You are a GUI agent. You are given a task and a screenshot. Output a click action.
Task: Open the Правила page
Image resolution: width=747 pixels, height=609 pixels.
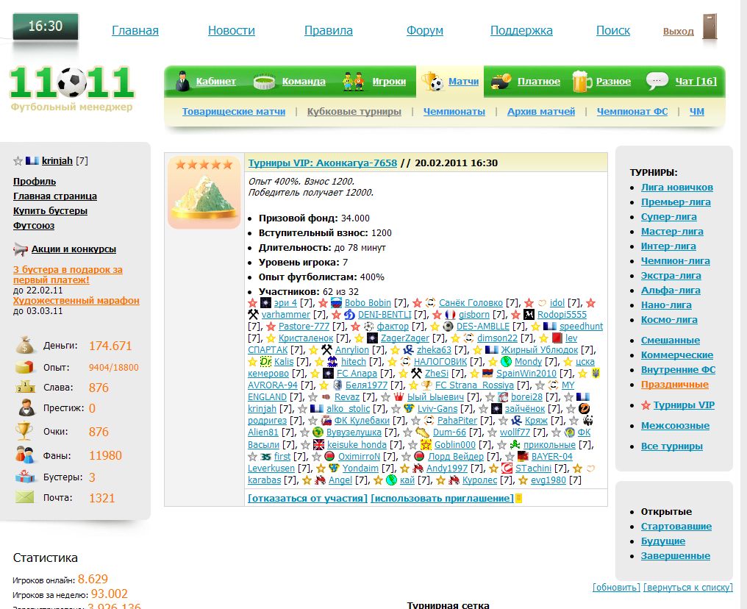(328, 30)
